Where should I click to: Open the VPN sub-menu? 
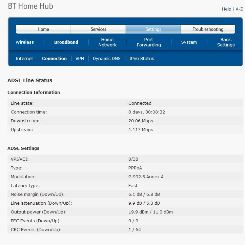pyautogui.click(x=80, y=58)
